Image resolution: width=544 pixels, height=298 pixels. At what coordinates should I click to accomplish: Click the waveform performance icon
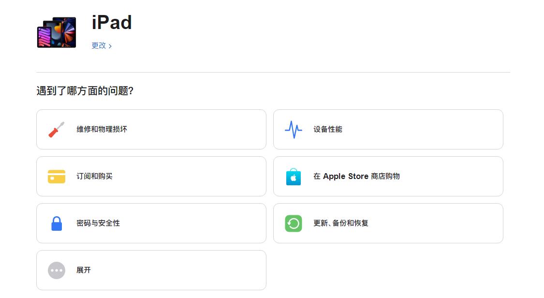[293, 129]
